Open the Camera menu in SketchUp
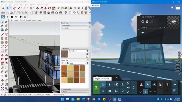The width and height of the screenshot is (182, 102). click(16, 5)
